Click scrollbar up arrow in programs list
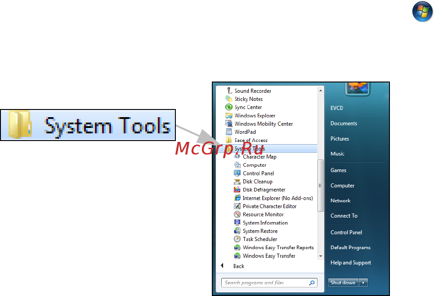This screenshot has height=296, width=434. (x=321, y=91)
